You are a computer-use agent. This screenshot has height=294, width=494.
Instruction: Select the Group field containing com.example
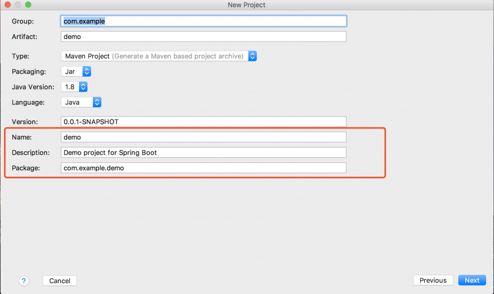tap(204, 21)
